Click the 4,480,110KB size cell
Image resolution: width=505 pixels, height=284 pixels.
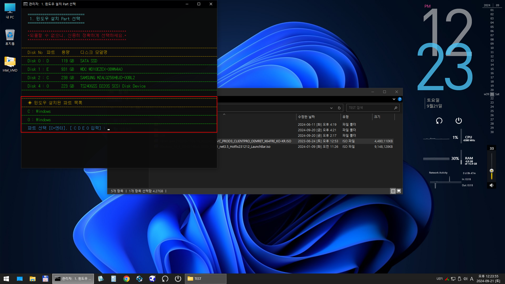[x=383, y=141]
